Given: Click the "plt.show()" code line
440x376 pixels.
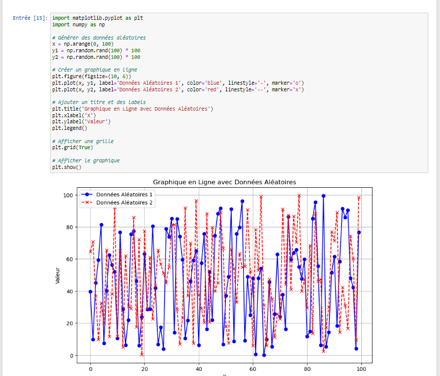Looking at the screenshot, I should click(x=66, y=167).
